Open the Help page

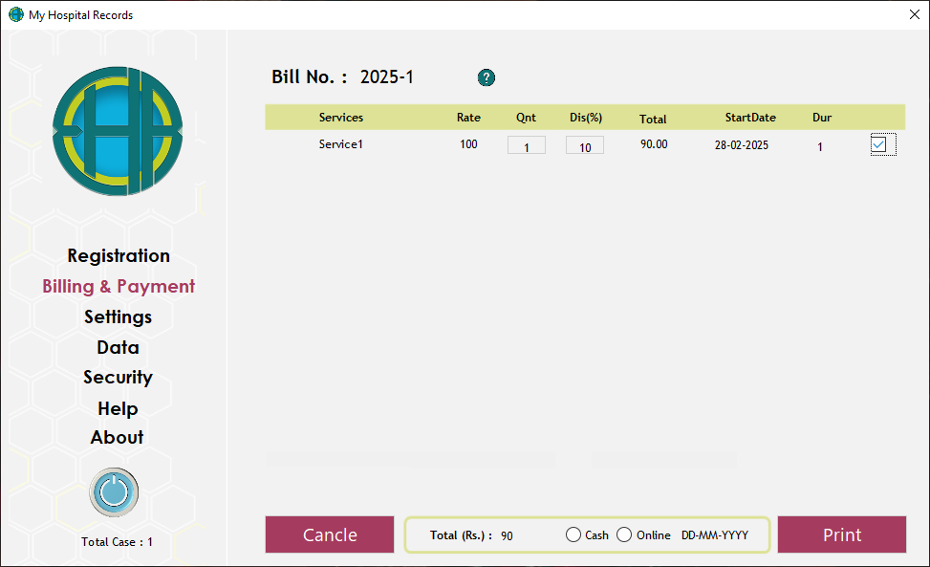[x=118, y=408]
